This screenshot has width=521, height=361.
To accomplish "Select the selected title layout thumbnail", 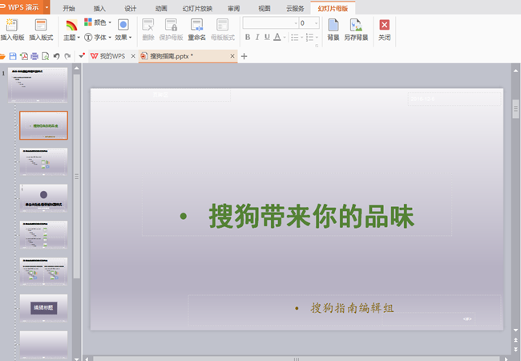I will coord(43,125).
